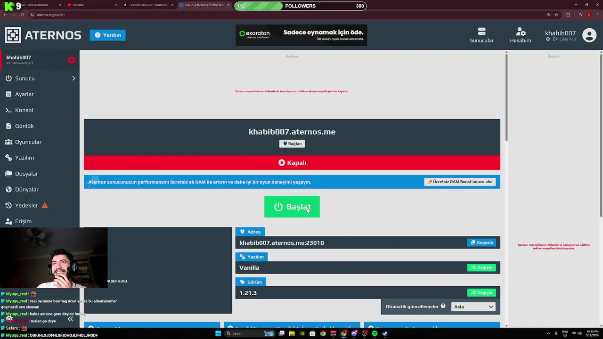
Task: Open Spotify from the taskbar
Action: 375,333
